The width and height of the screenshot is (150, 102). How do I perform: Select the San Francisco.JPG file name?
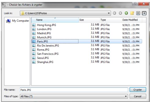click(x=48, y=54)
